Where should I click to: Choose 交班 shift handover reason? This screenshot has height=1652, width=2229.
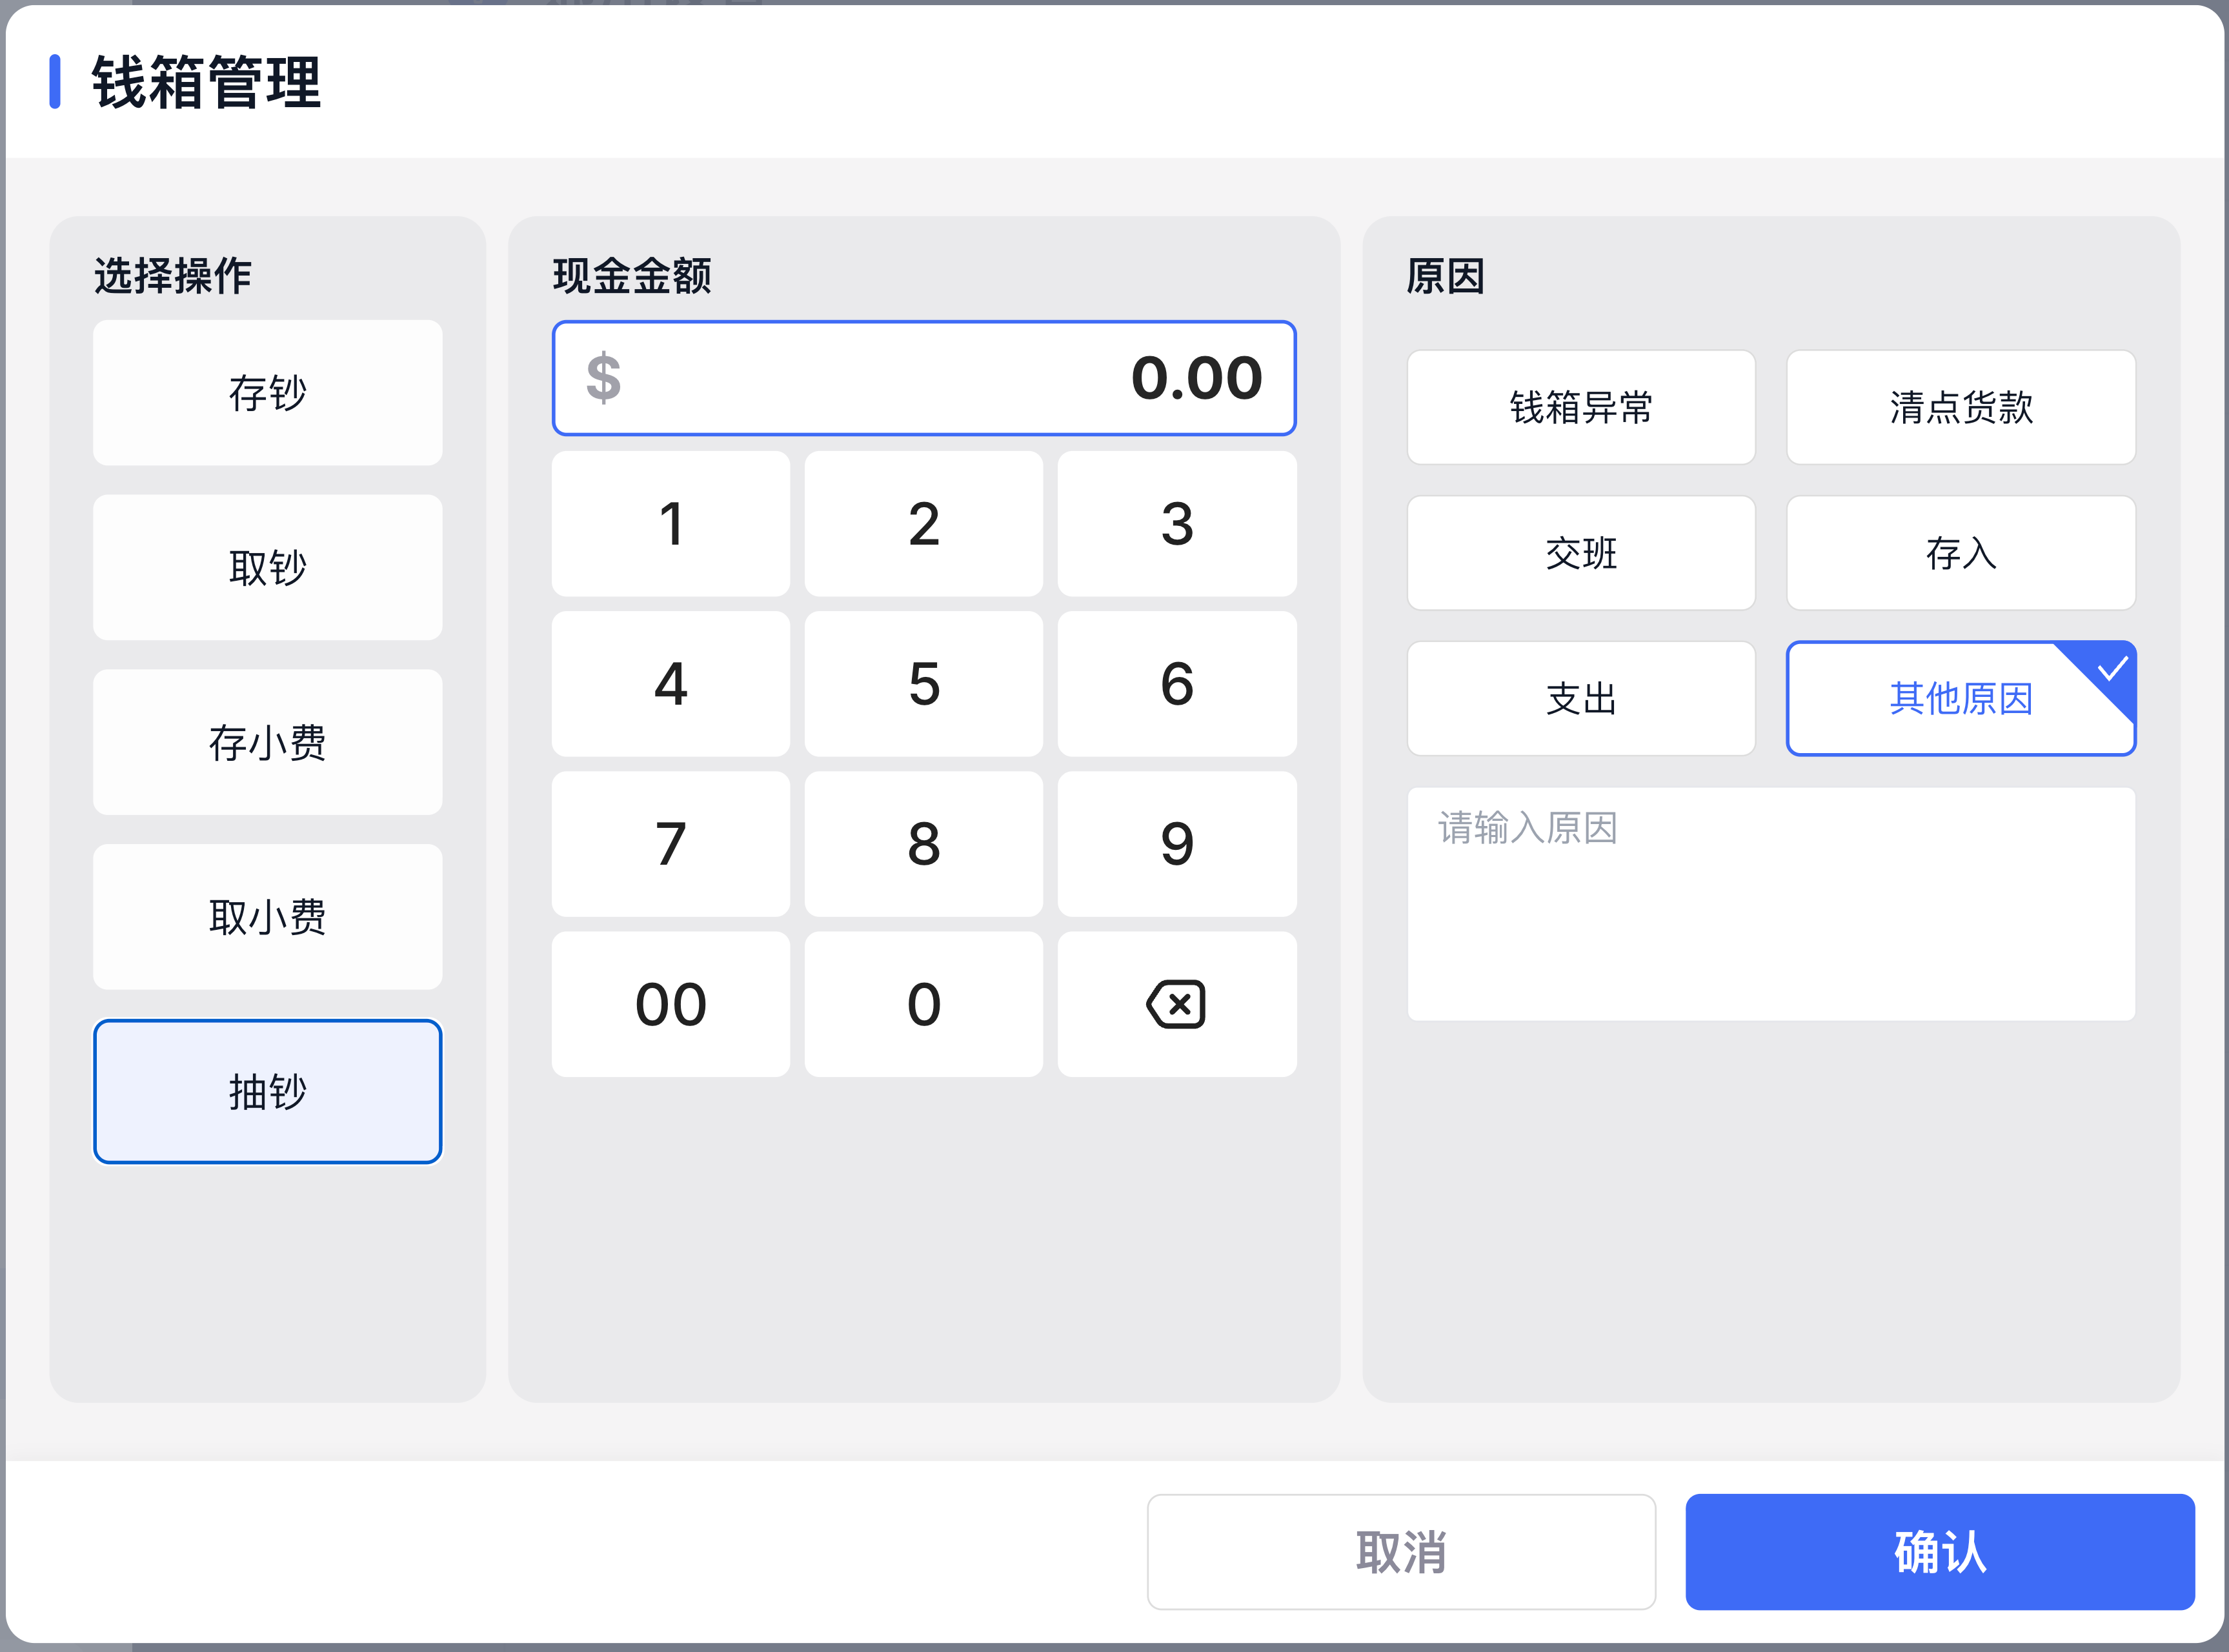1580,553
